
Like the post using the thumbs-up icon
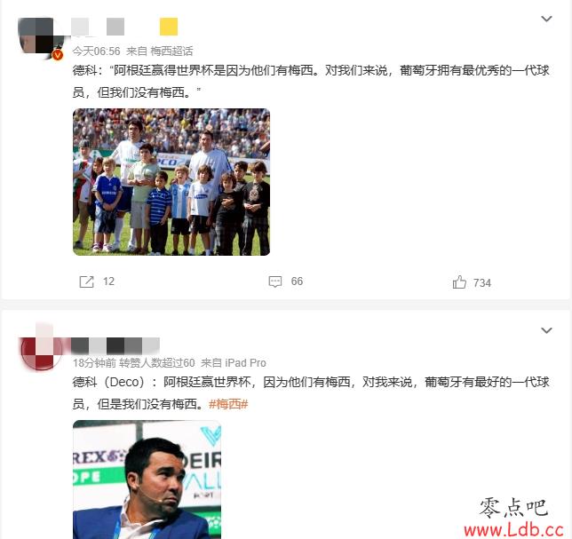click(x=459, y=282)
